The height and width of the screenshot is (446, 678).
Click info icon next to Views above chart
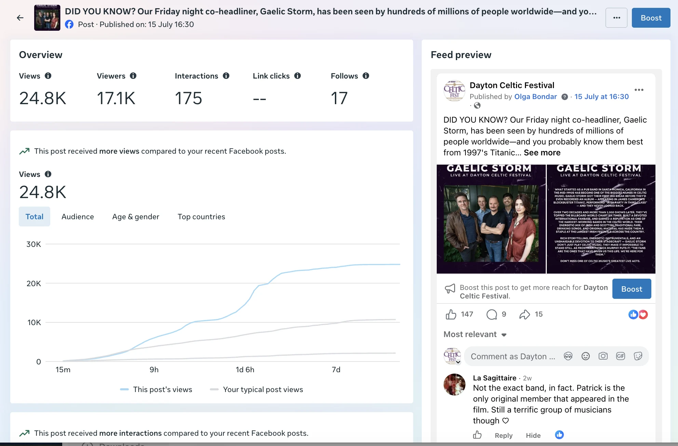click(48, 174)
